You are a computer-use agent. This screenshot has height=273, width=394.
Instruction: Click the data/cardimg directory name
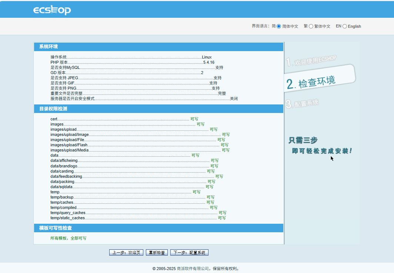tap(62, 171)
